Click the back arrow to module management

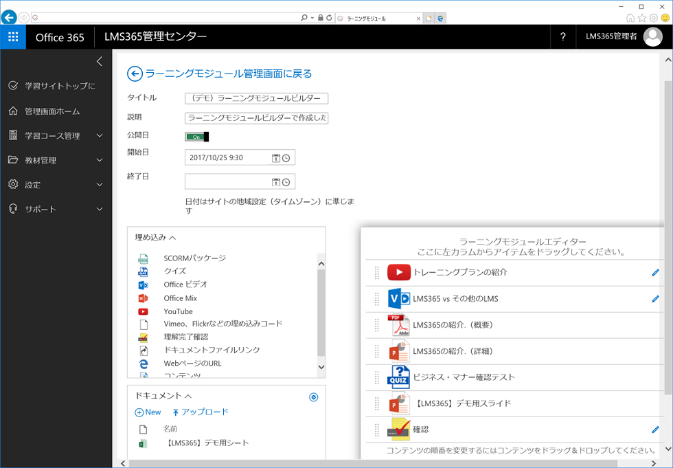[x=135, y=74]
